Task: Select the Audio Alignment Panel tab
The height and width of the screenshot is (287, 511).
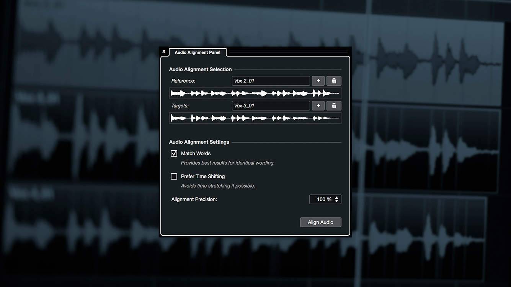Action: pyautogui.click(x=198, y=52)
